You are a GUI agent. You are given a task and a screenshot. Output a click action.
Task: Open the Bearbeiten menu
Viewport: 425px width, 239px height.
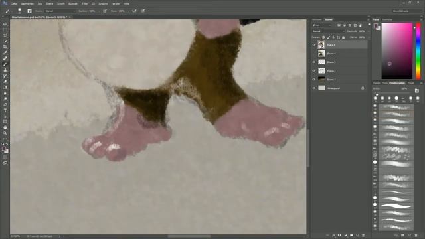27,4
